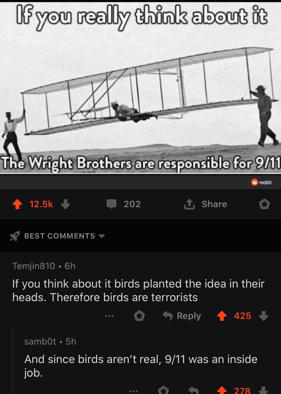
Task: Open samb0t's user profile
Action: click(40, 342)
